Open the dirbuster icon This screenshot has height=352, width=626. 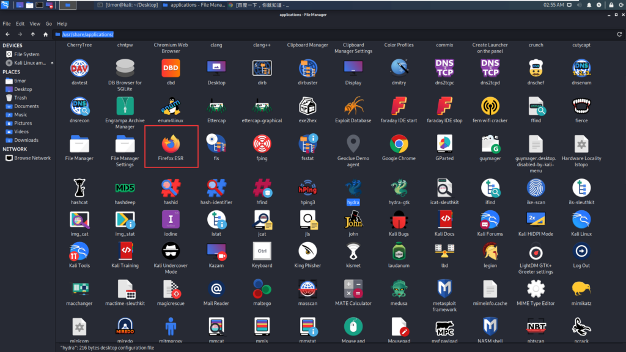[307, 68]
